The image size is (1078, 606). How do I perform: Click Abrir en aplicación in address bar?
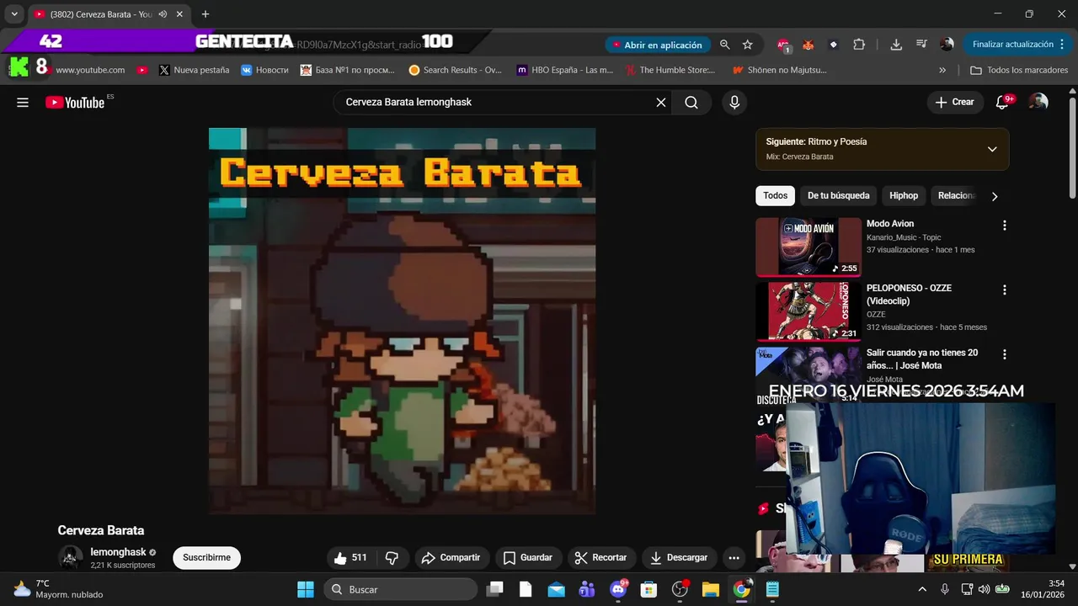coord(657,45)
